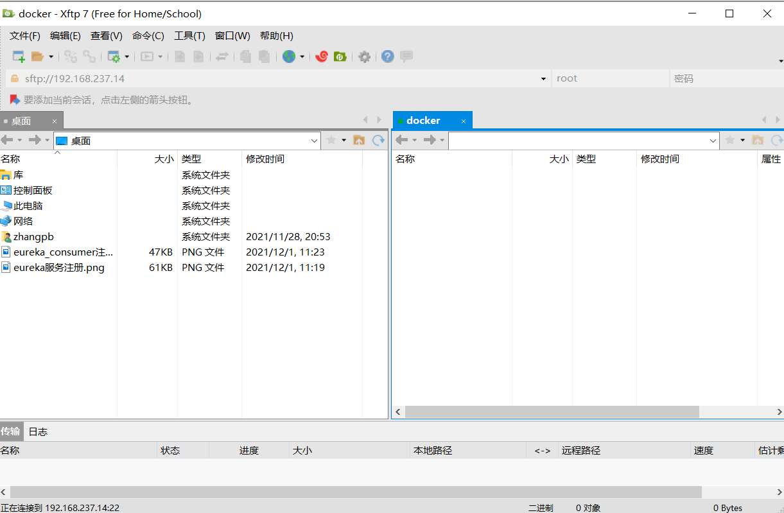
Task: Click local pane favorites star icon
Action: [331, 140]
